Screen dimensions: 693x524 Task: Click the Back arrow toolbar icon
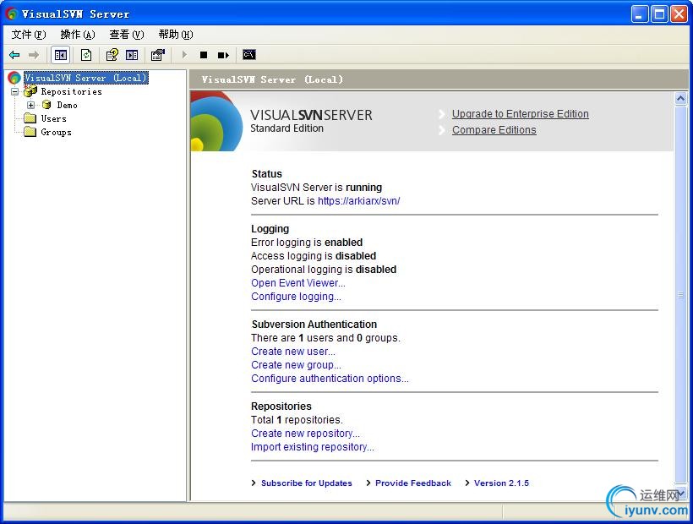tap(14, 55)
